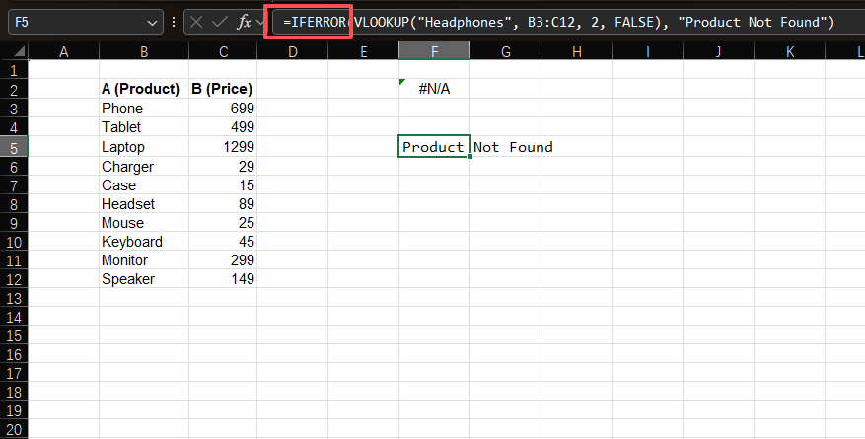Select the Case cell
Image resolution: width=865 pixels, height=439 pixels.
[x=144, y=185]
